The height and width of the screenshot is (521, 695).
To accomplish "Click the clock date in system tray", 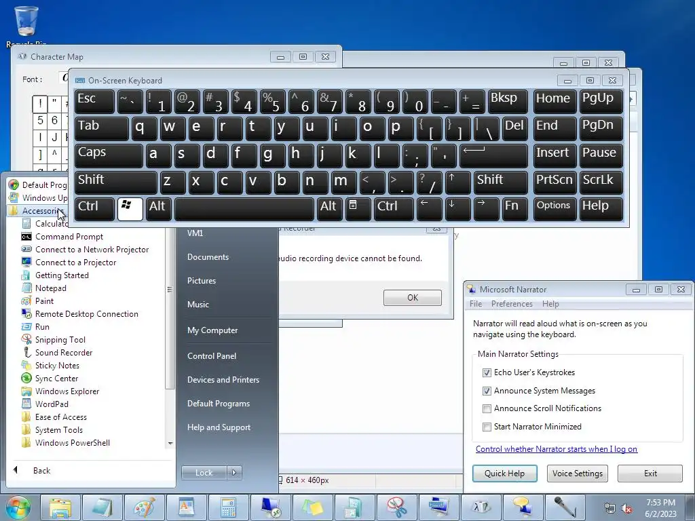I will (660, 514).
